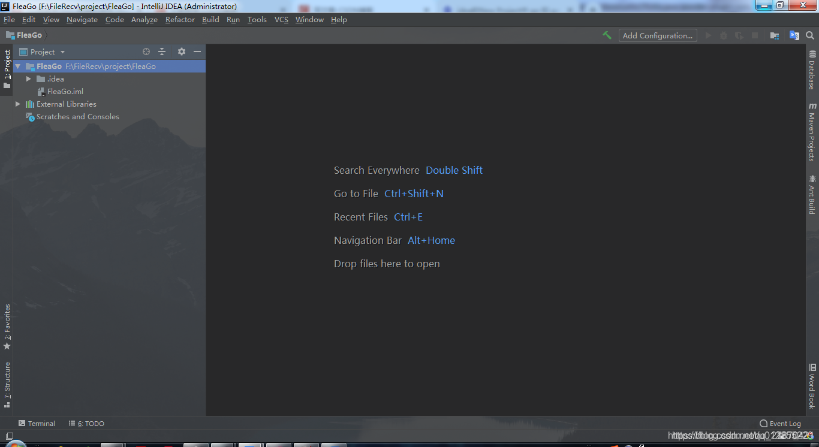
Task: Open Project Structure via folder icon
Action: 775,35
